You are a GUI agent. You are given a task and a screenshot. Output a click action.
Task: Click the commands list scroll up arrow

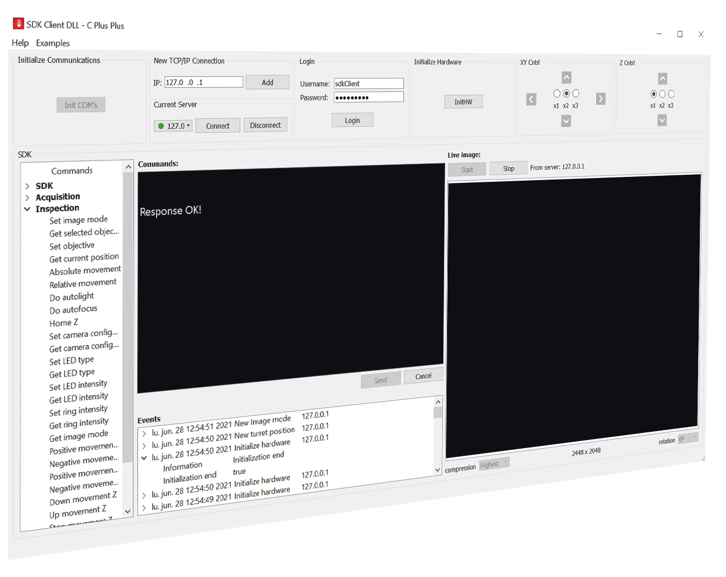[x=128, y=166]
